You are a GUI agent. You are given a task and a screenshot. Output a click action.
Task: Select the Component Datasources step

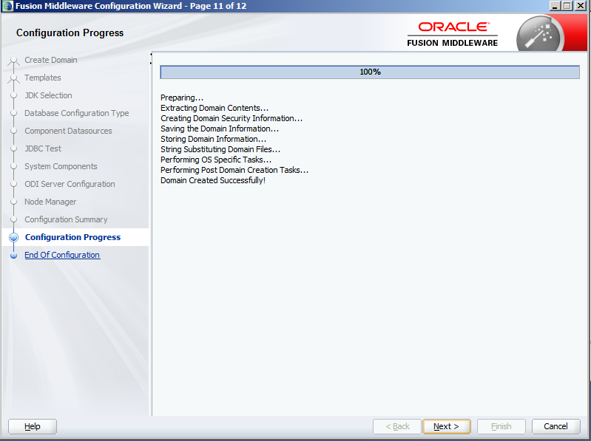(x=68, y=131)
